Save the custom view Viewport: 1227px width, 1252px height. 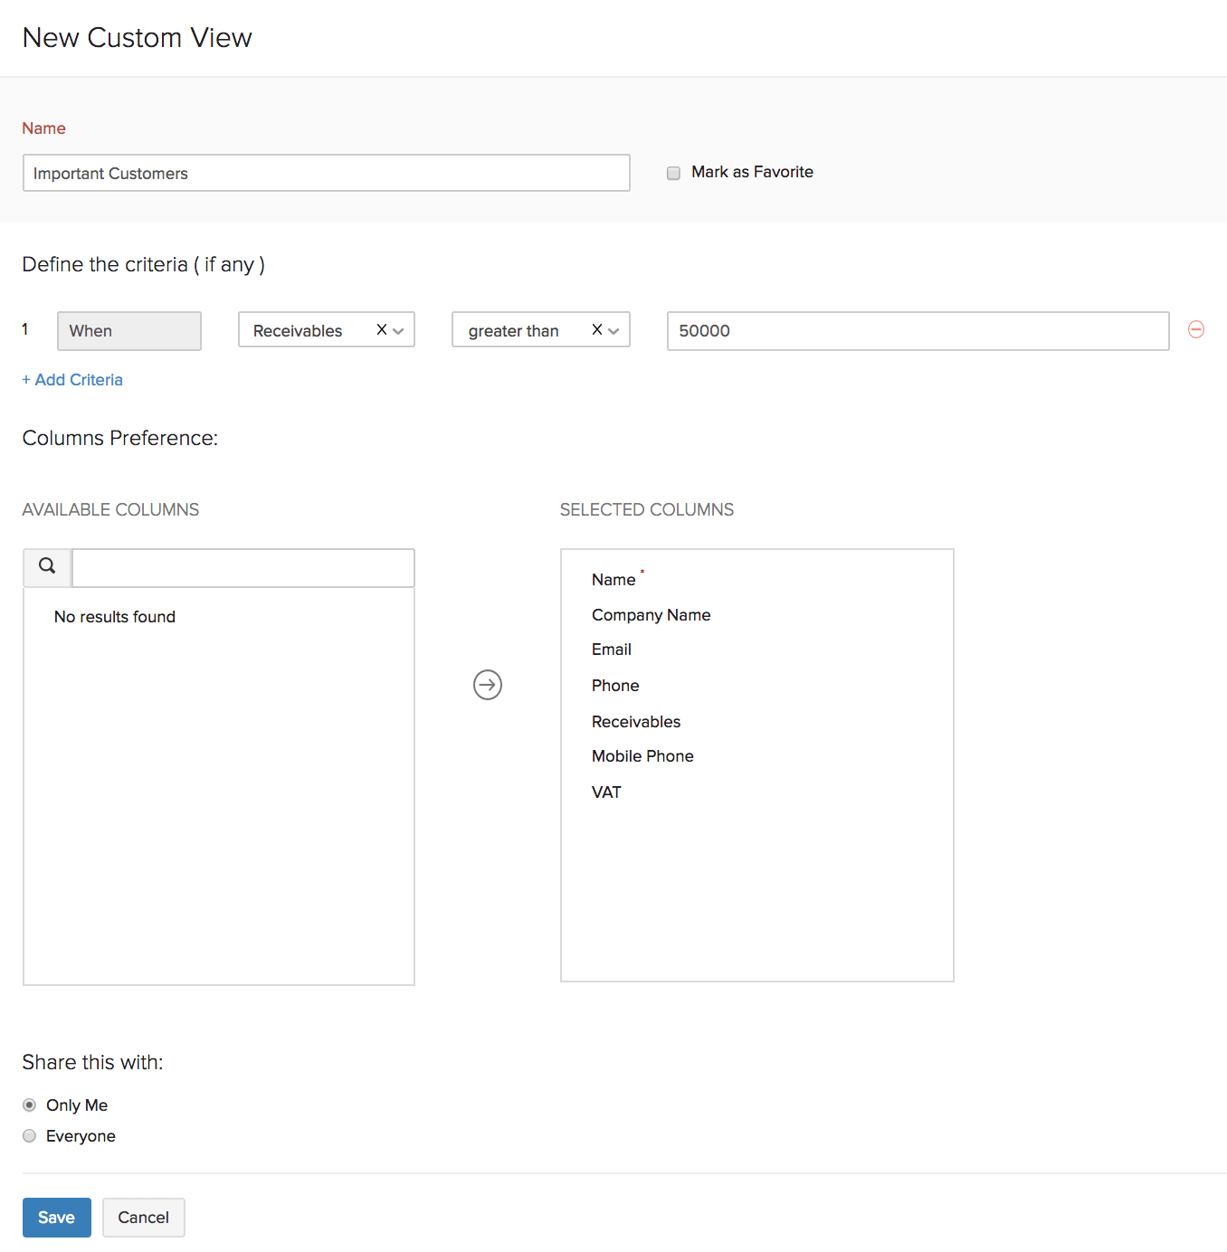pyautogui.click(x=56, y=1218)
